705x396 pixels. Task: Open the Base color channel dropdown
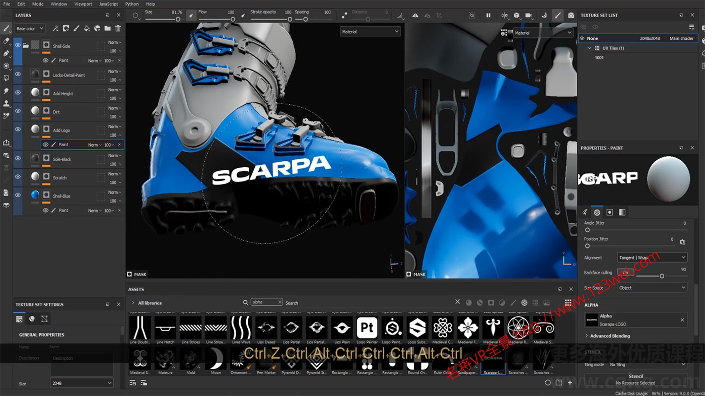coord(30,29)
